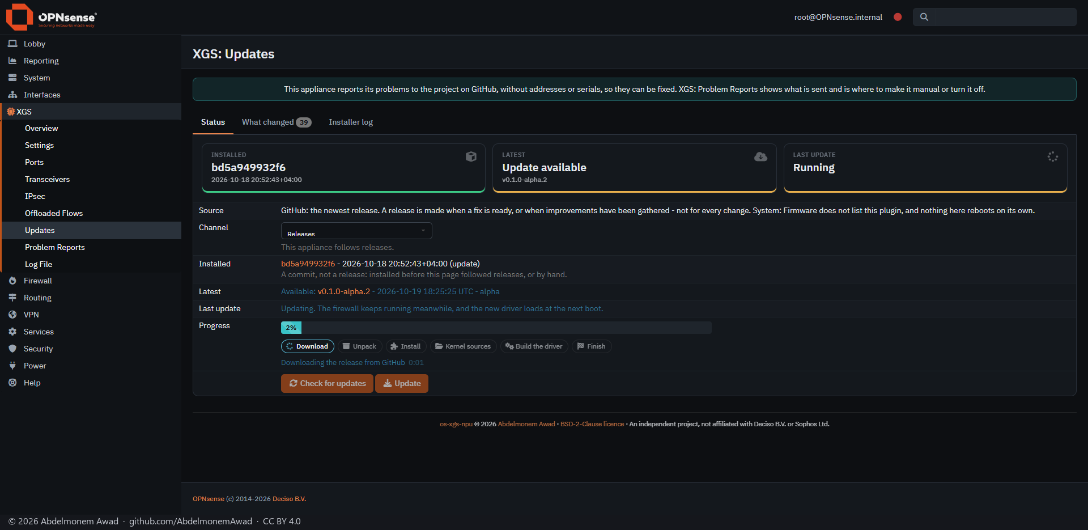Click the Check for updates button

[x=327, y=383]
